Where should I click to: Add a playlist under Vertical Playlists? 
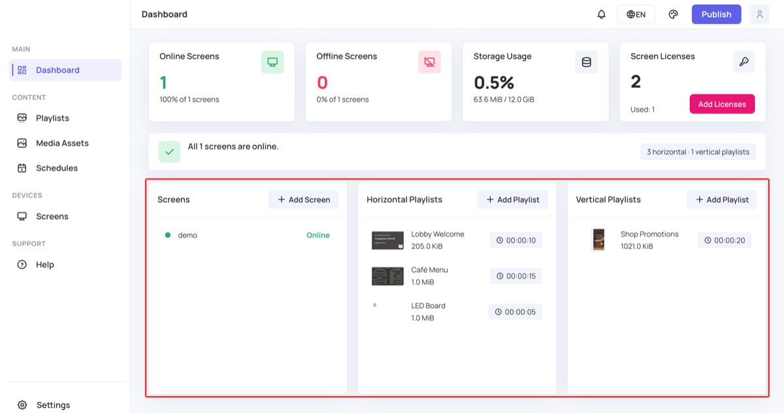[x=722, y=200]
